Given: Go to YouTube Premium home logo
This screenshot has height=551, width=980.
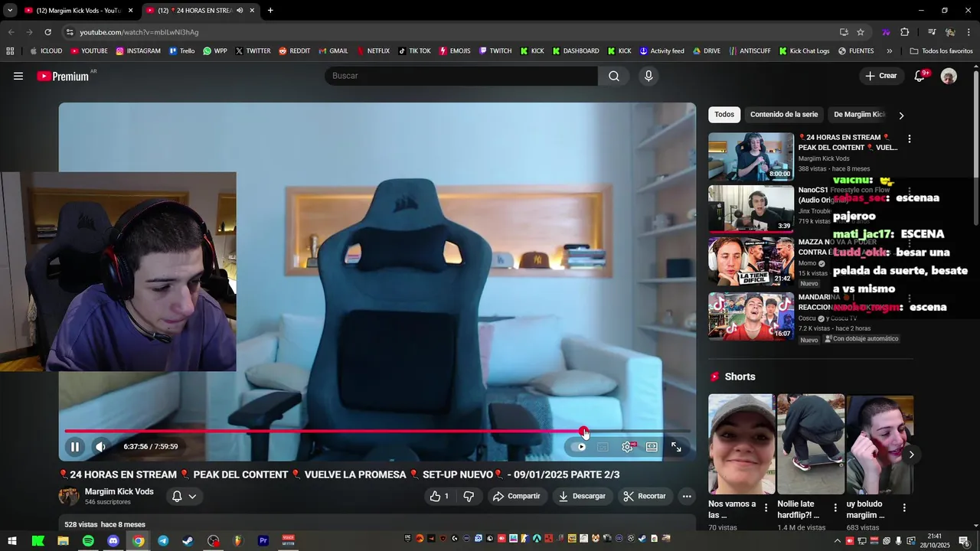Looking at the screenshot, I should [x=64, y=76].
